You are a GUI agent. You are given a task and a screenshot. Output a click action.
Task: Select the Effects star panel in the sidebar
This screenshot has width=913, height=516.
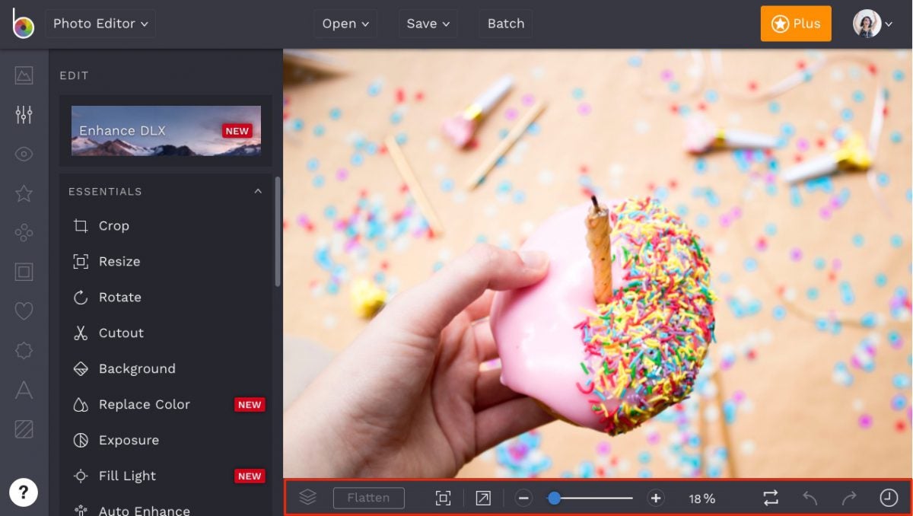tap(23, 193)
